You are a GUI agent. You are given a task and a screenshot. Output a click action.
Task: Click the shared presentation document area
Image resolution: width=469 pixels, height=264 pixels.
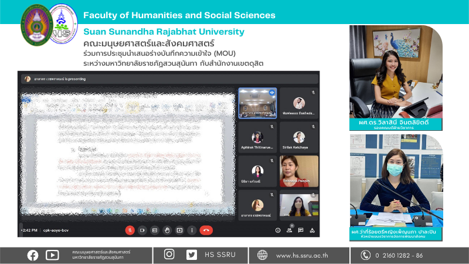tap(126, 153)
